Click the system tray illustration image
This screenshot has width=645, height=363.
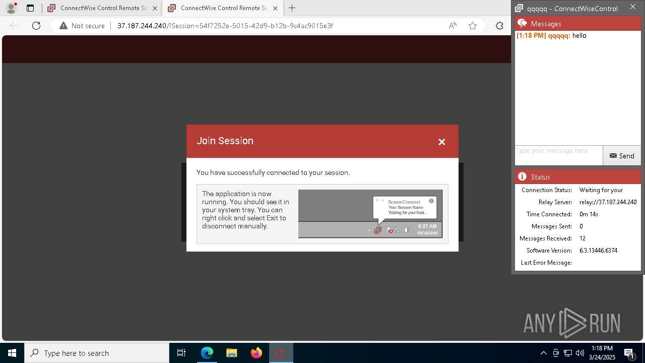[370, 214]
